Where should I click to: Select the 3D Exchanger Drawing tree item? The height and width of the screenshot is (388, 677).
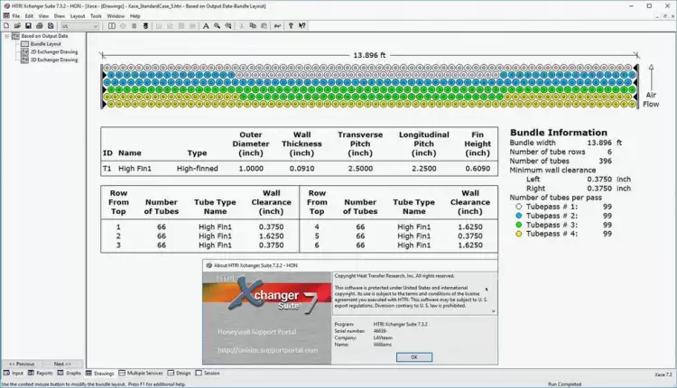coord(50,60)
